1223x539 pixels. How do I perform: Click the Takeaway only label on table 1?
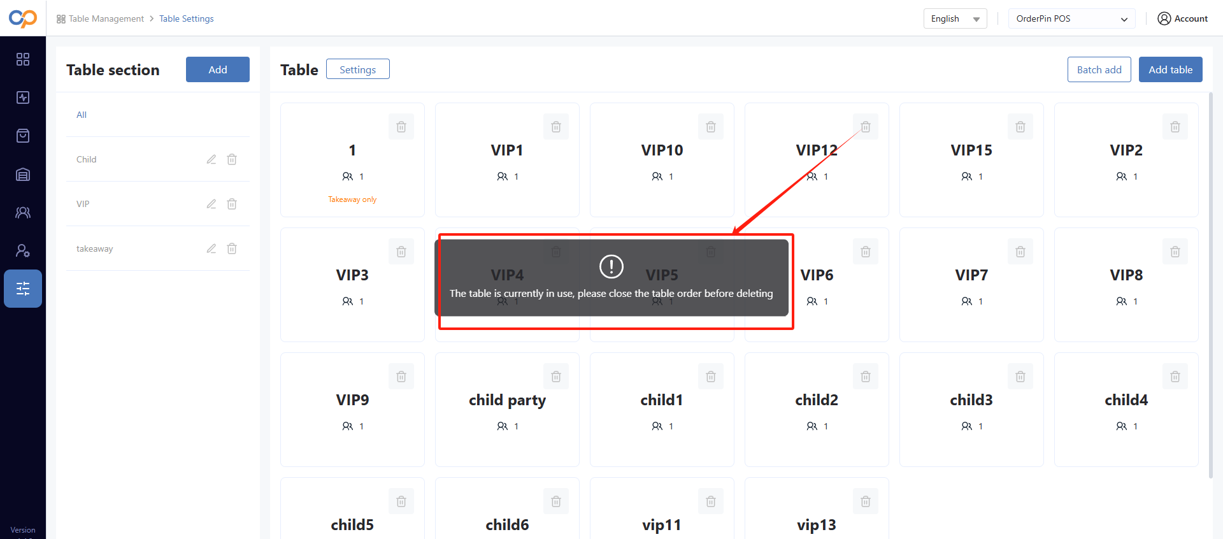pyautogui.click(x=352, y=199)
